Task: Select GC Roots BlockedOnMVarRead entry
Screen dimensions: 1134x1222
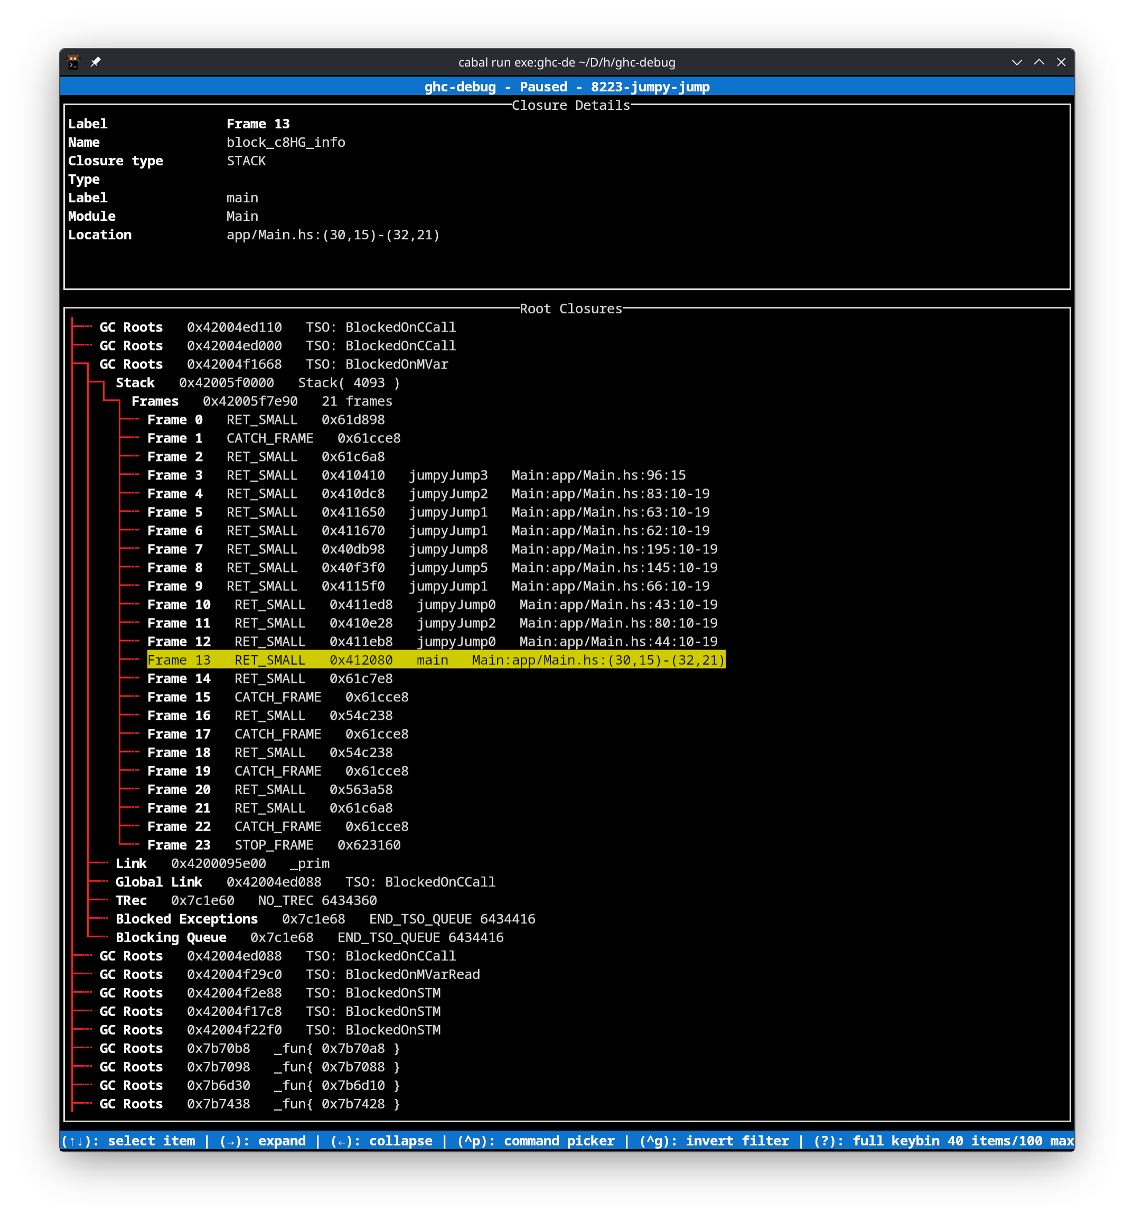Action: pos(289,975)
